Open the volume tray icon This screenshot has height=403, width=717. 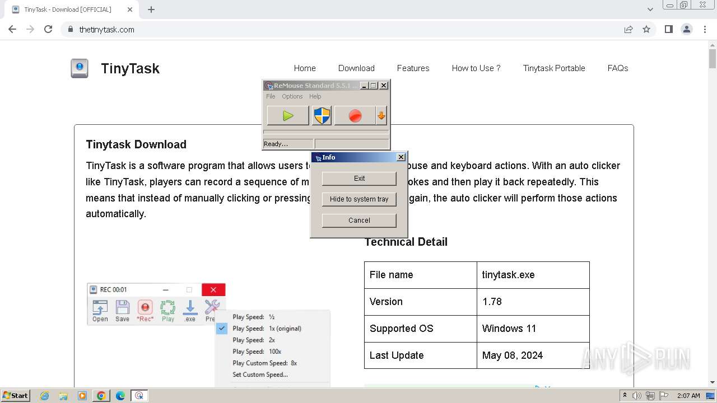point(637,396)
